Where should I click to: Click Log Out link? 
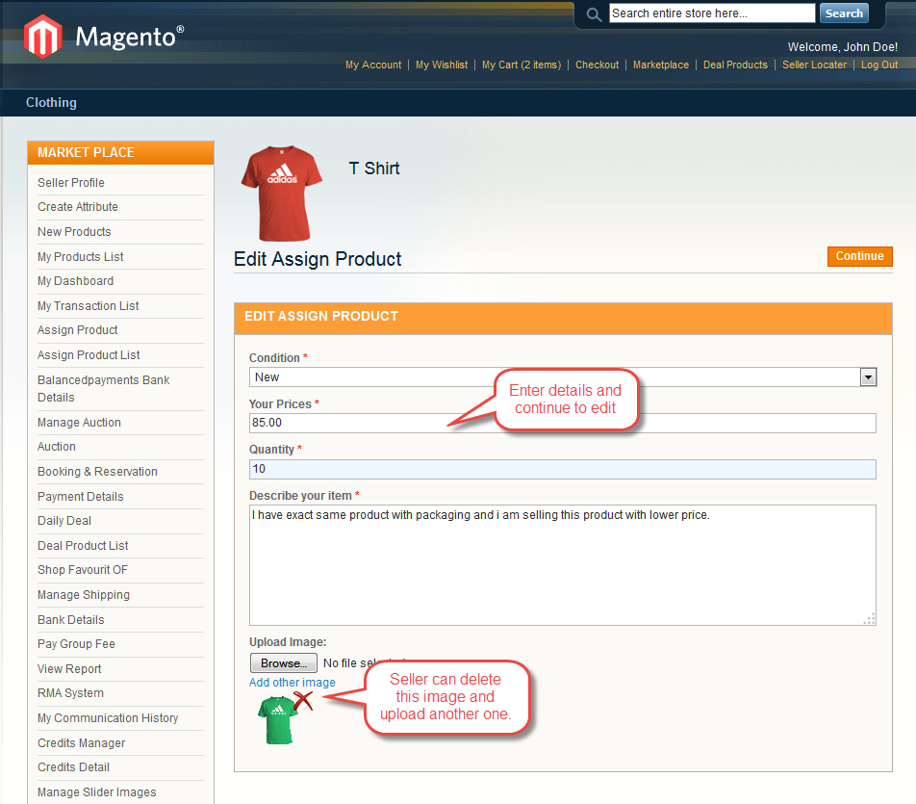point(879,65)
